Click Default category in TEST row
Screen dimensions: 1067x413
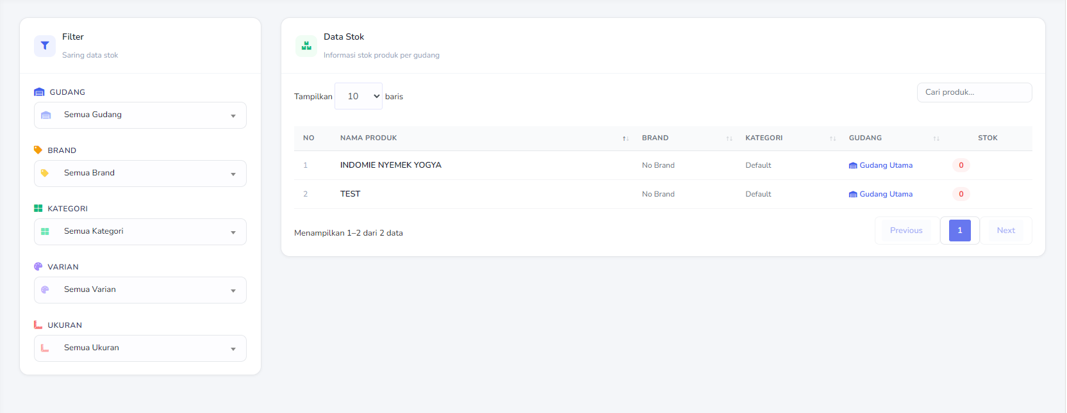(x=758, y=194)
